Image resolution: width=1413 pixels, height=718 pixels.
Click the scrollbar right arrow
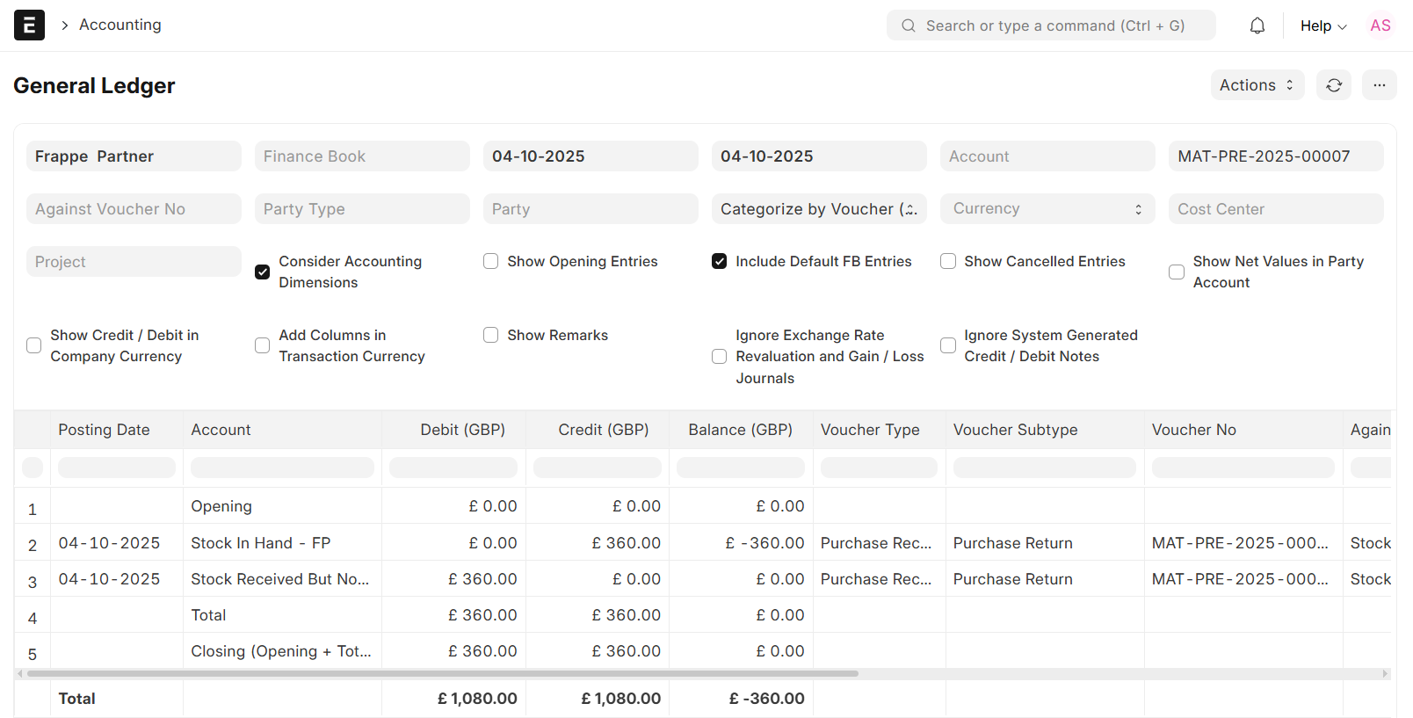click(x=1386, y=674)
